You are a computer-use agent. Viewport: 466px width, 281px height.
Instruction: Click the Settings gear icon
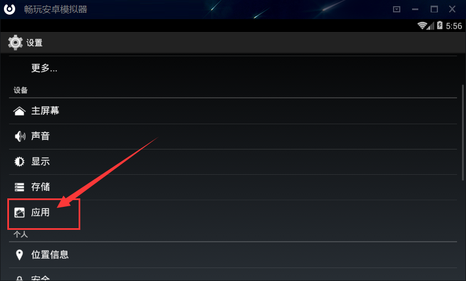click(15, 43)
